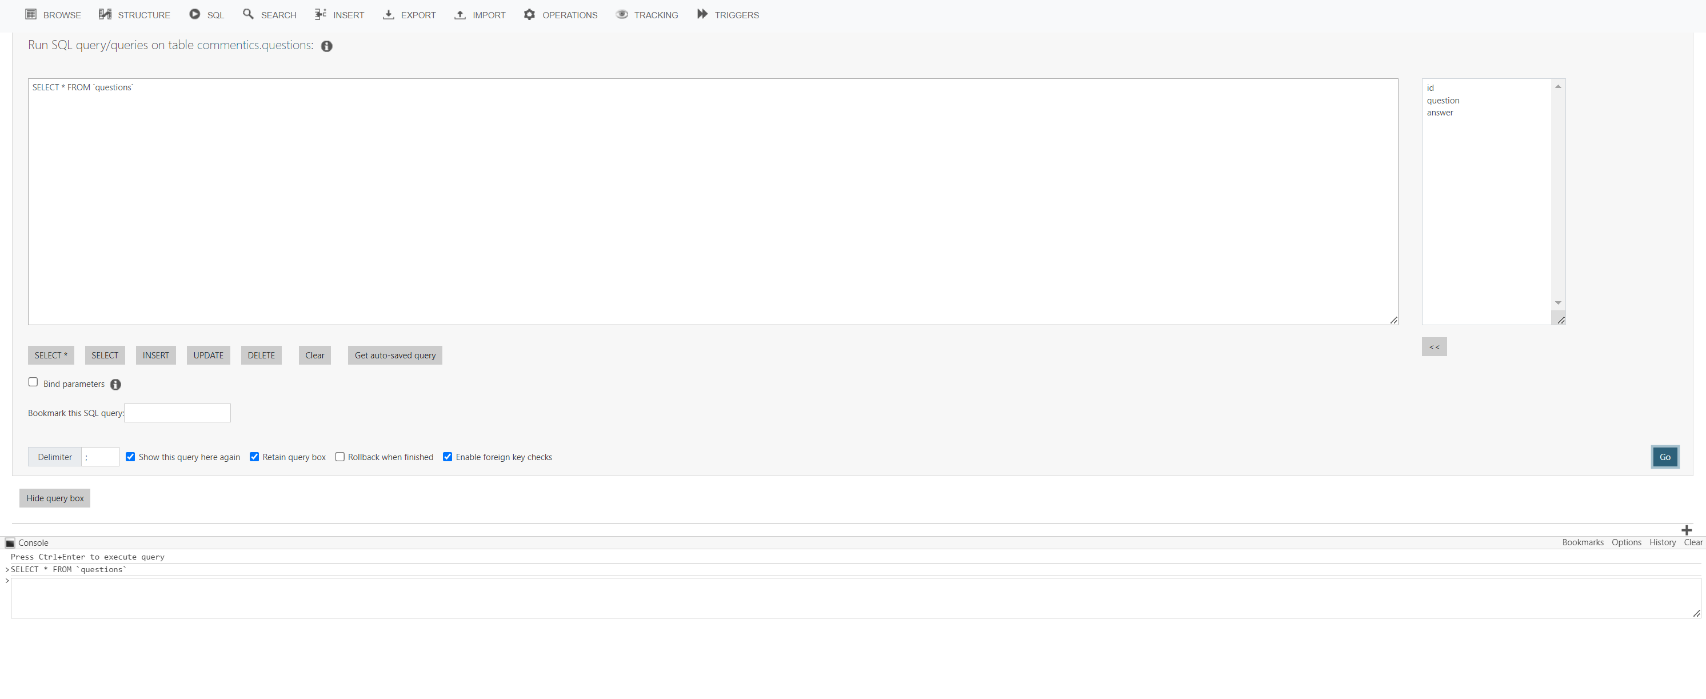Click the Structure tab icon
The image size is (1706, 699).
104,15
